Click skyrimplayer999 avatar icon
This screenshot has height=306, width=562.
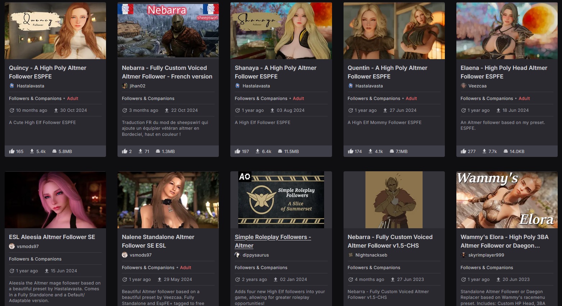point(464,255)
